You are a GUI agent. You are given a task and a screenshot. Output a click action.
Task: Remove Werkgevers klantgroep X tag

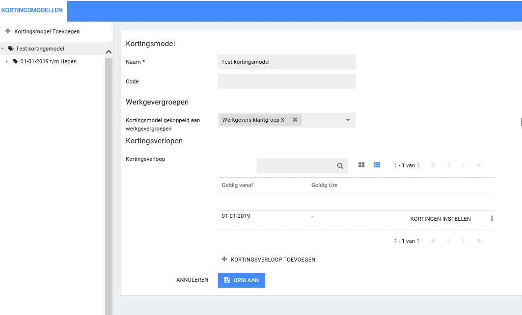[295, 120]
